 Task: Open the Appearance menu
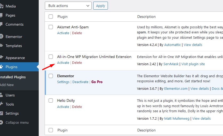(x=15, y=58)
